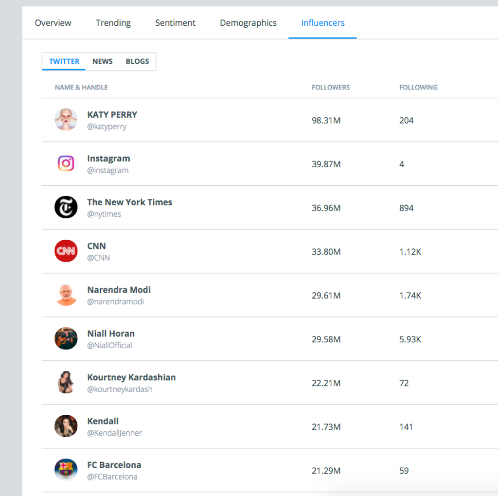Viewport: 498px width, 496px height.
Task: Switch to the Trending tab
Action: (x=113, y=23)
